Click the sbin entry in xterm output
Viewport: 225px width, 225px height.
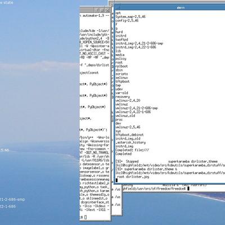(x=119, y=70)
